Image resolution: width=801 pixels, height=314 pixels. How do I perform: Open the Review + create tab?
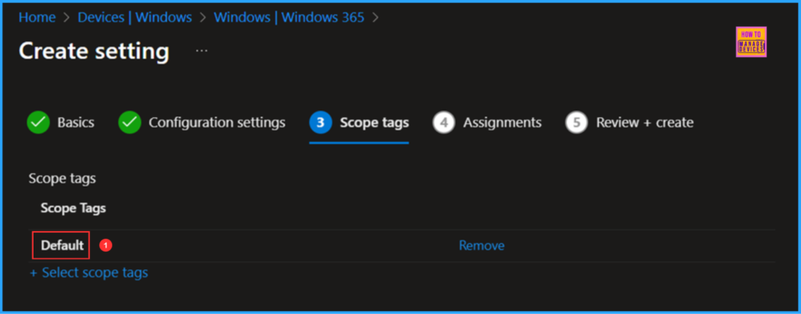click(x=645, y=123)
